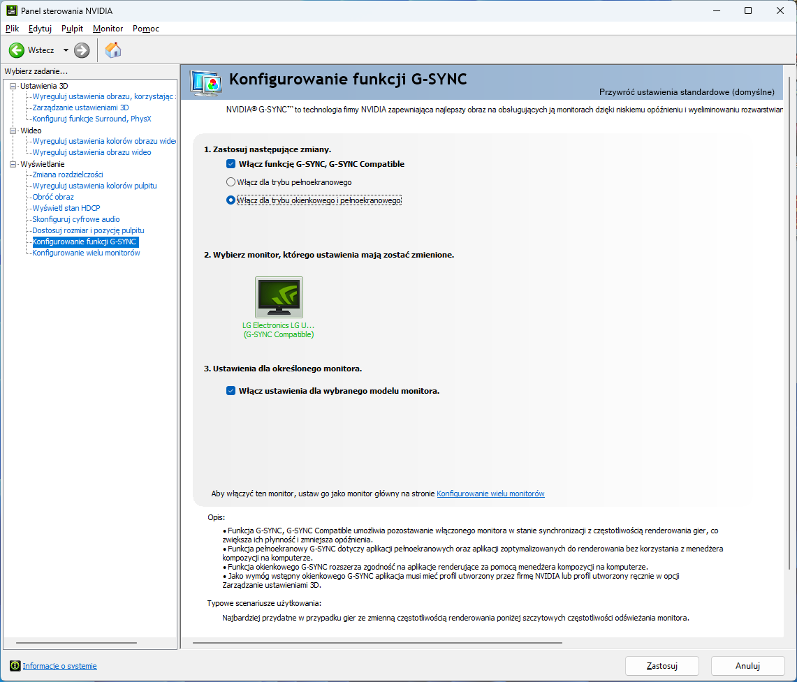Click the Zastosuj button

click(661, 666)
